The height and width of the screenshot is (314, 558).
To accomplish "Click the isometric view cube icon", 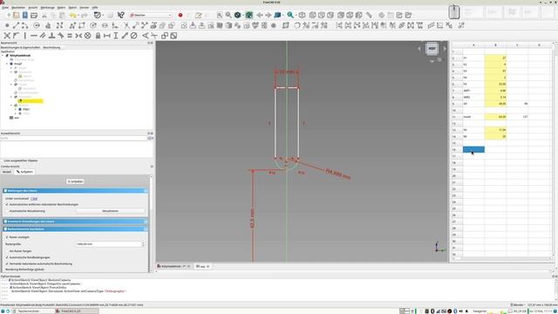I will coord(303,16).
